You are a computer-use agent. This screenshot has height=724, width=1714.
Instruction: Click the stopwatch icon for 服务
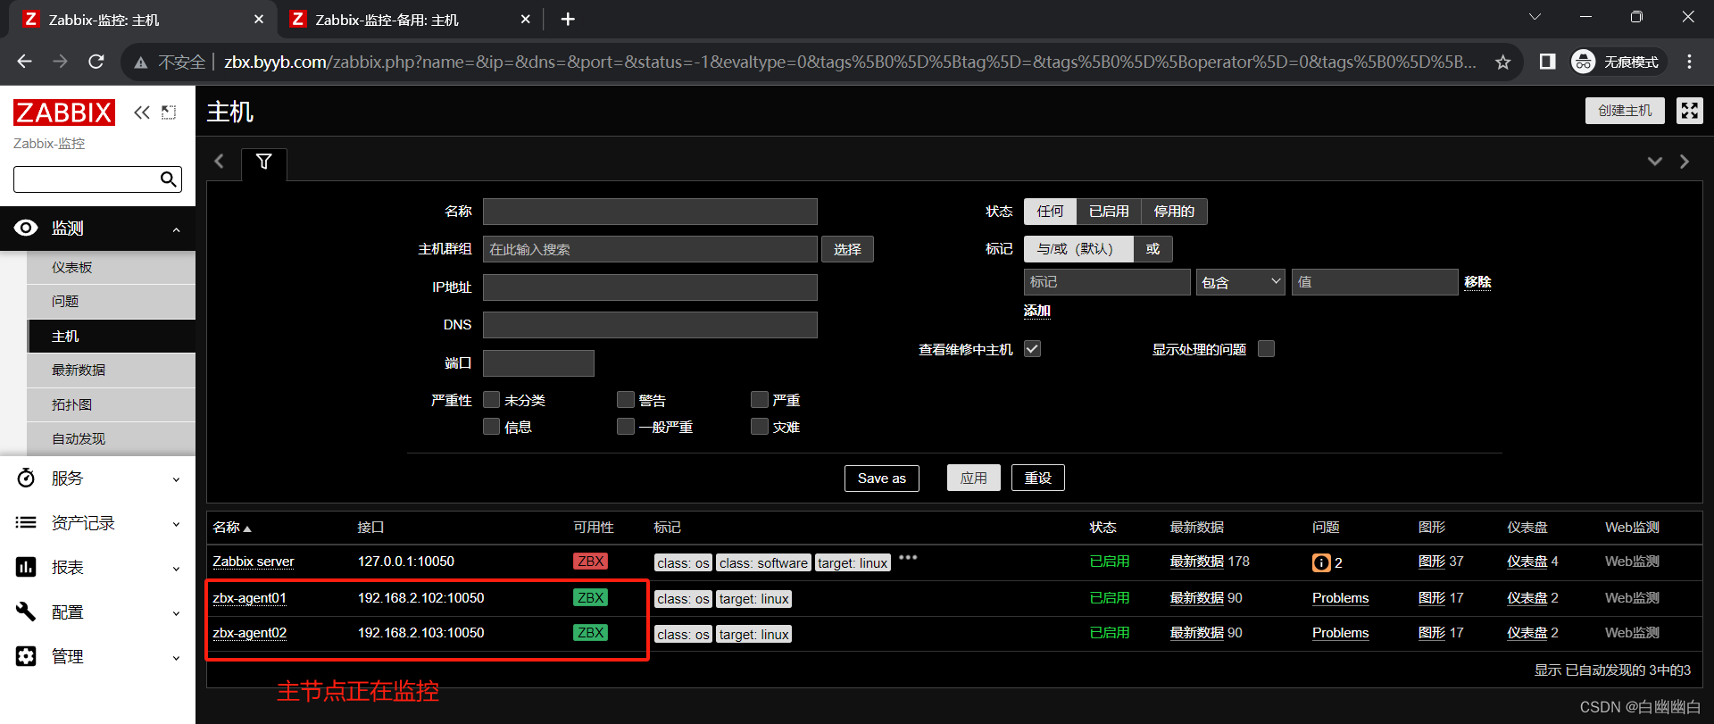26,479
